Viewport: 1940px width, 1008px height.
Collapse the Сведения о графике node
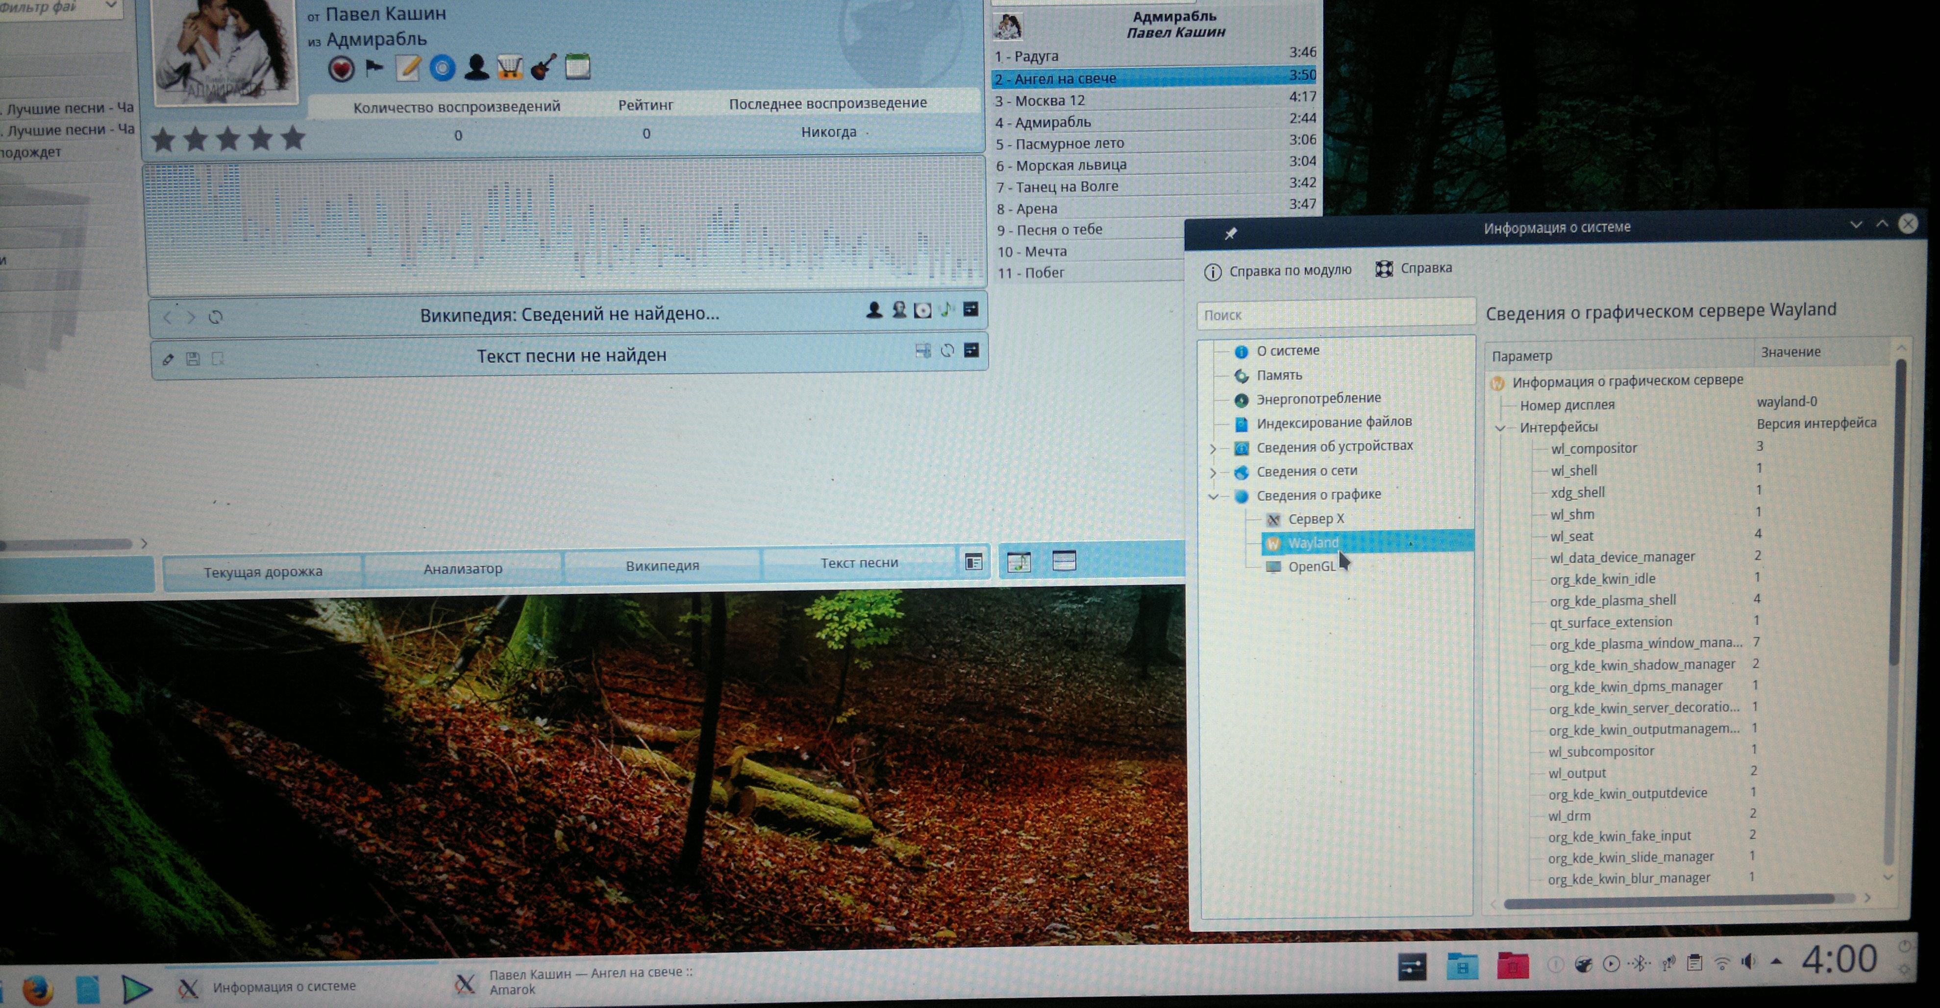coord(1213,497)
